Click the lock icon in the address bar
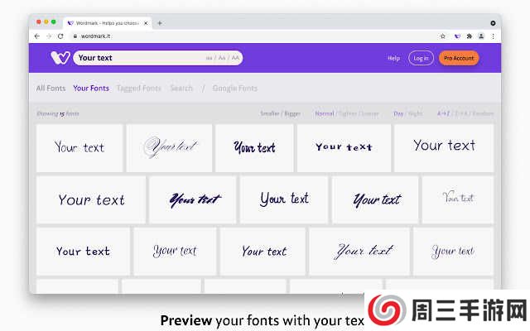This screenshot has width=530, height=331. pyautogui.click(x=75, y=36)
